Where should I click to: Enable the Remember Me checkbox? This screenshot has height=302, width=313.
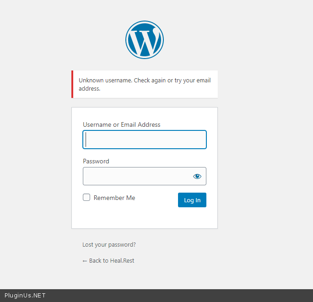[x=86, y=198]
